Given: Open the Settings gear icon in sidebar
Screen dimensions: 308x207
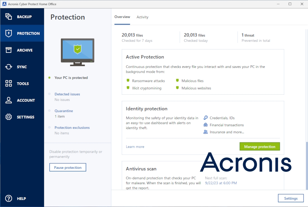Looking at the screenshot, I should (8, 117).
